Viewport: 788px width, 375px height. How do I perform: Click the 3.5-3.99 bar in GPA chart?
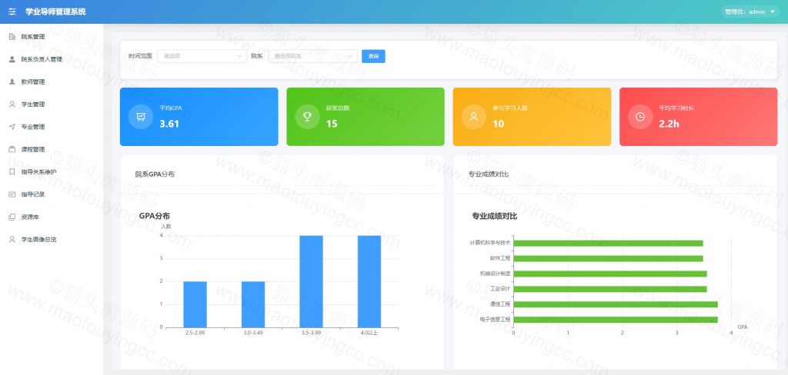point(311,281)
